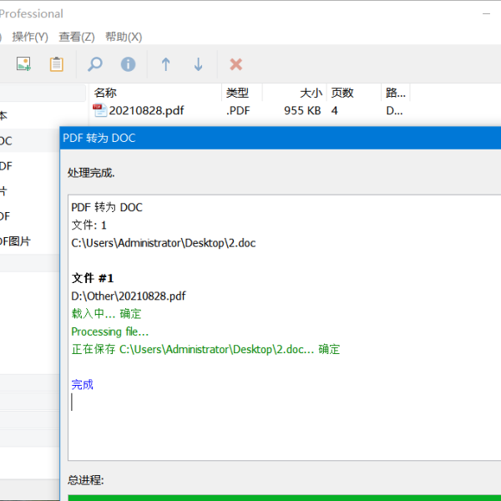
Task: Click black log path C:\Users\Administrator\Desktop\2.doc
Action: [x=164, y=243]
